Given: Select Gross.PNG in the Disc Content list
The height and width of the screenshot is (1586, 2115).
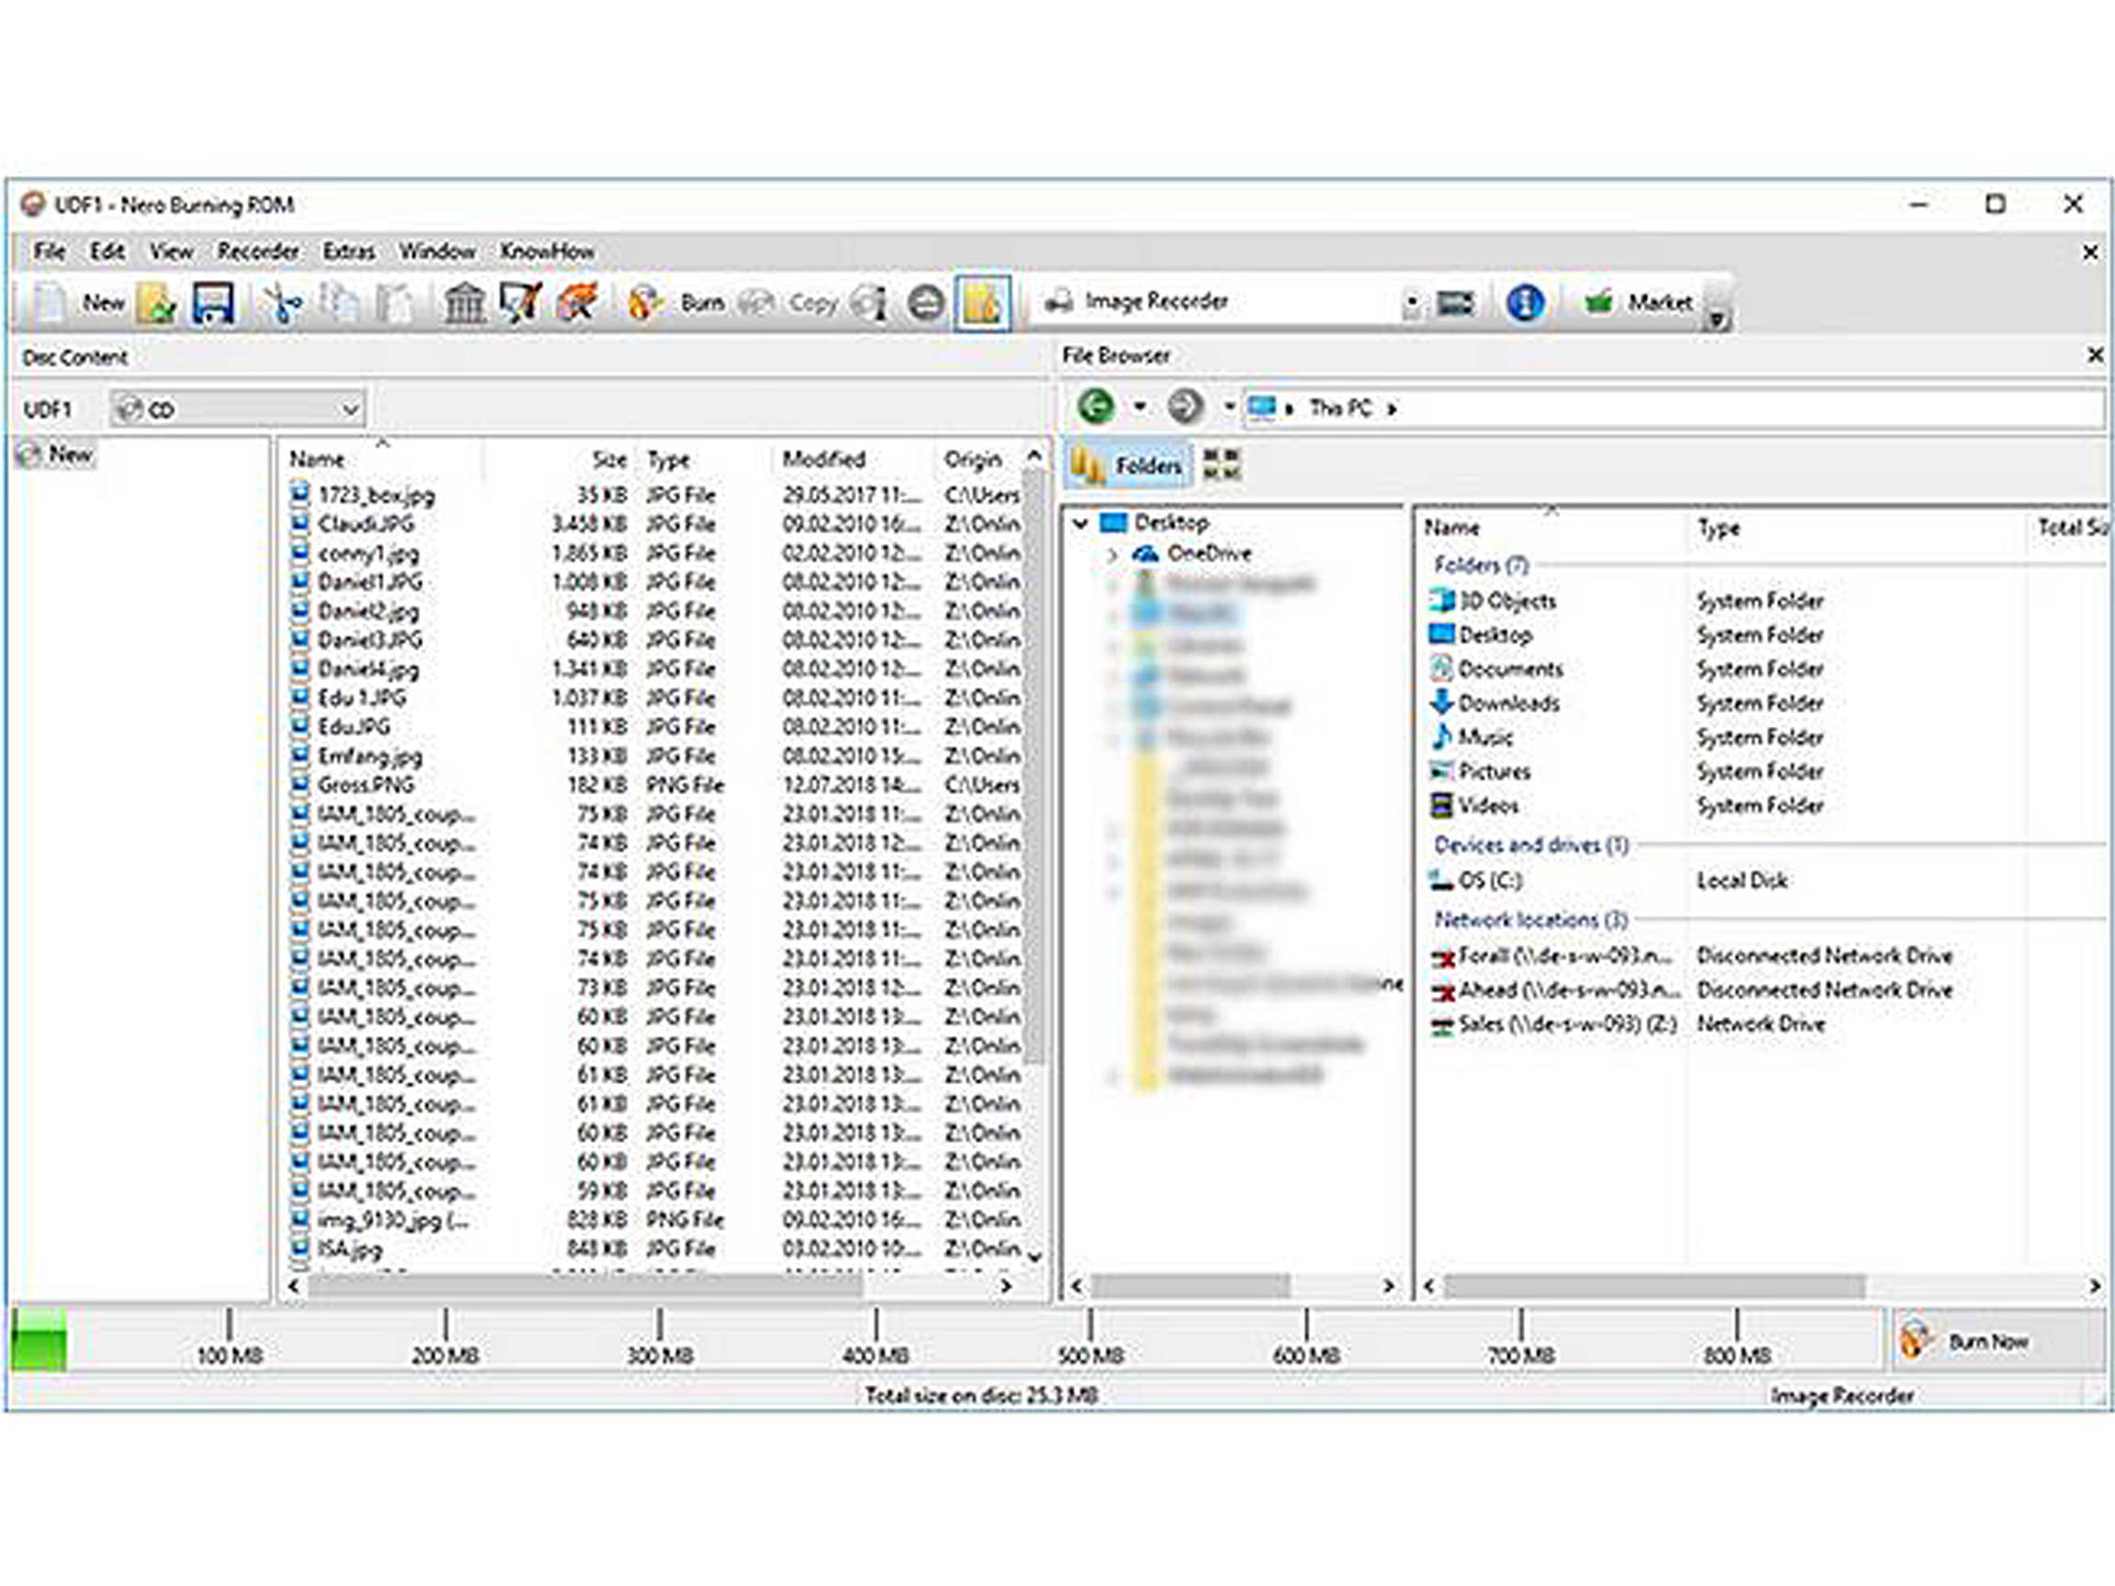Looking at the screenshot, I should [x=367, y=785].
